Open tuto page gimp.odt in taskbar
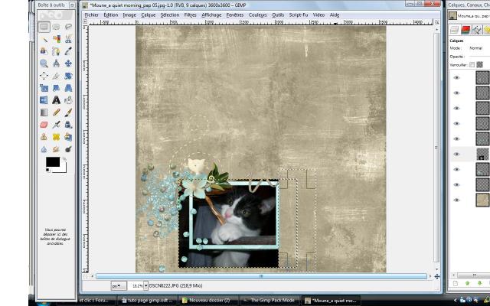Viewport: 490px width, 306px height. coord(147,301)
